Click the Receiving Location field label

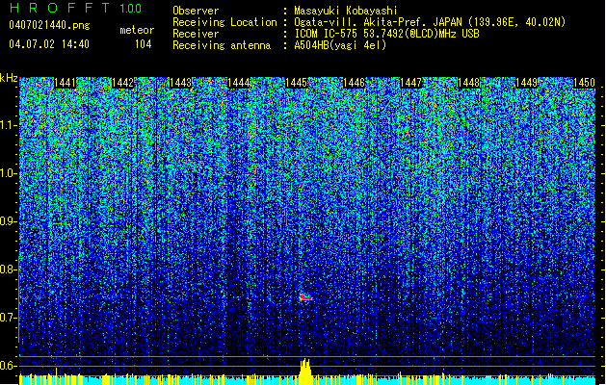[224, 22]
